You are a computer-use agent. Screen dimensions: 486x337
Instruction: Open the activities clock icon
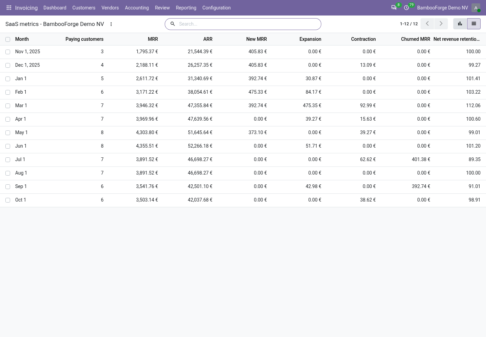(406, 7)
